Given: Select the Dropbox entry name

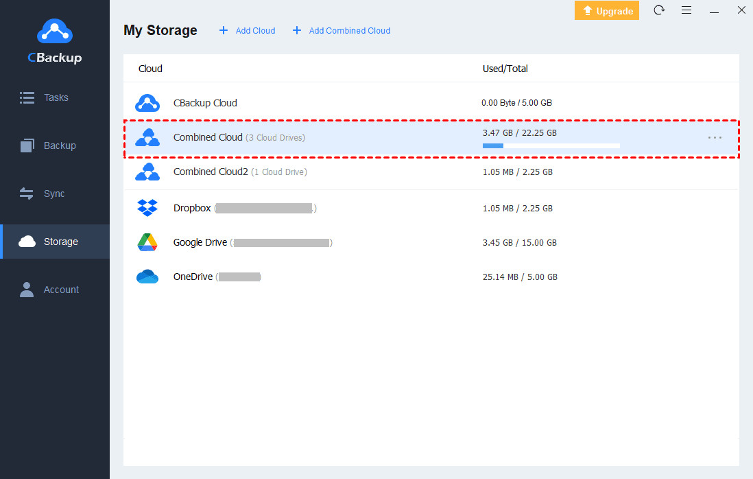Looking at the screenshot, I should click(192, 208).
